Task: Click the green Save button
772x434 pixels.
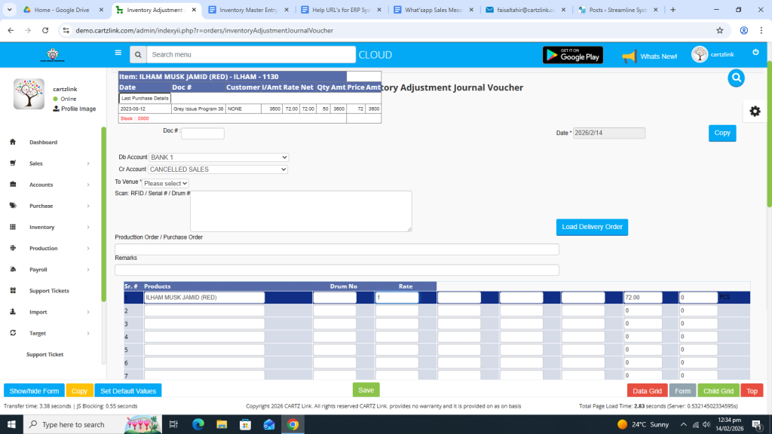Action: pos(366,390)
